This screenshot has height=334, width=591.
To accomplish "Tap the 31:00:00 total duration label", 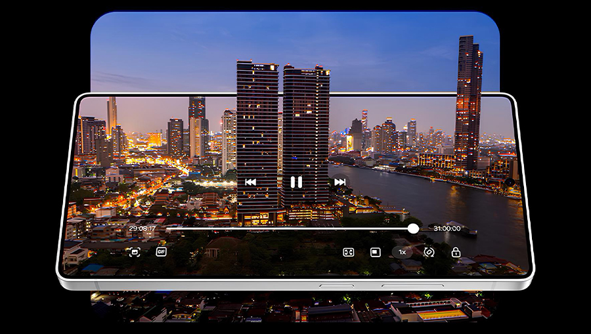I will (x=447, y=228).
